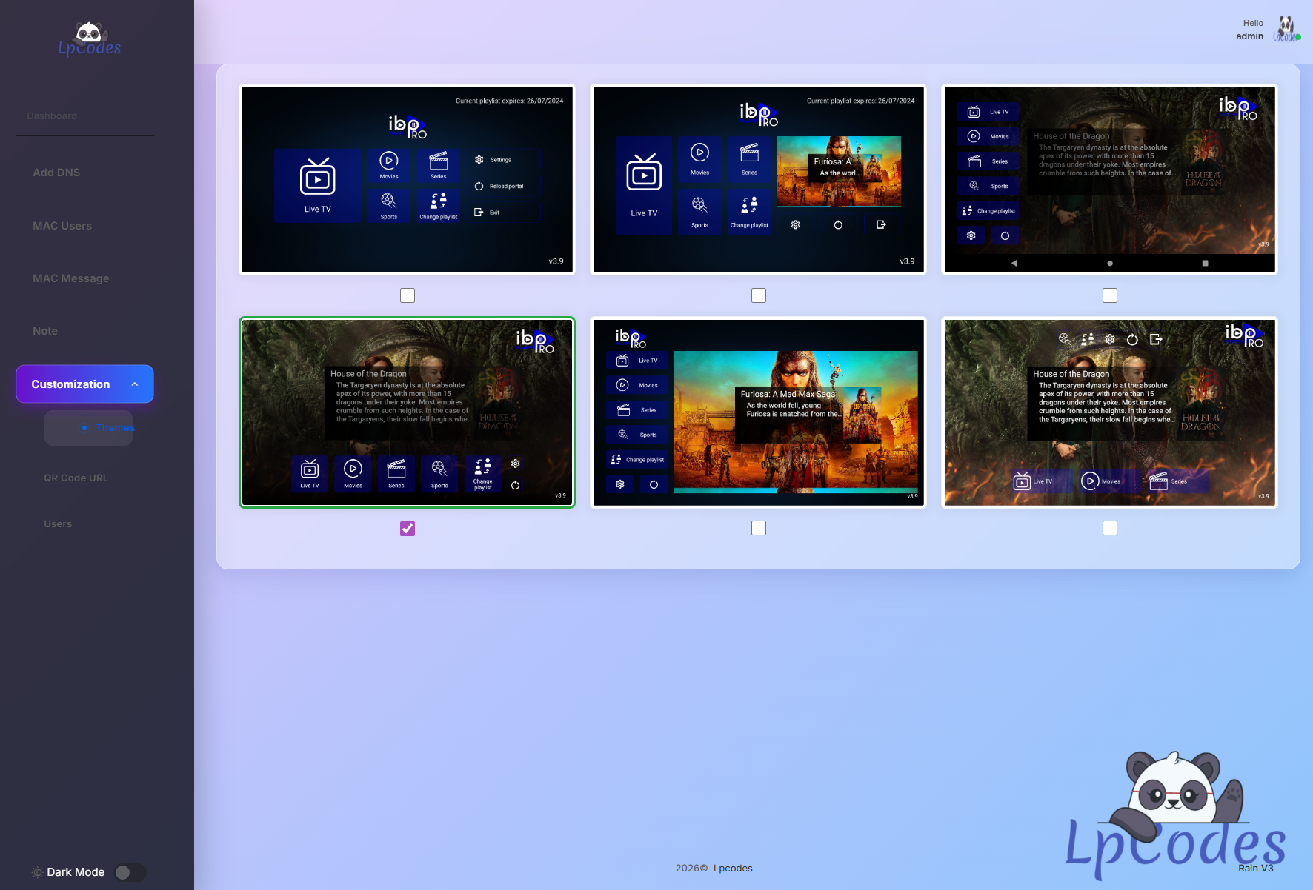Viewport: 1313px width, 890px height.
Task: Open the MAC Message section
Action: tap(71, 278)
